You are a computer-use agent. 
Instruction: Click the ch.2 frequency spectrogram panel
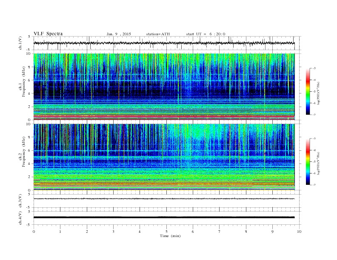tap(164, 157)
